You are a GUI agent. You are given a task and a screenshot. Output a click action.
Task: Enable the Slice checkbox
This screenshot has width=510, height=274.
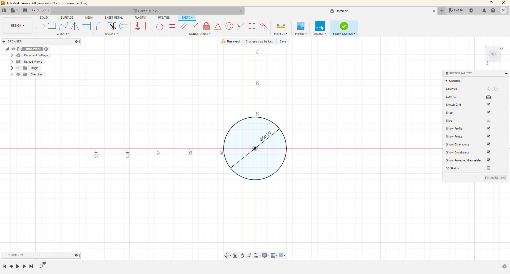(488, 121)
